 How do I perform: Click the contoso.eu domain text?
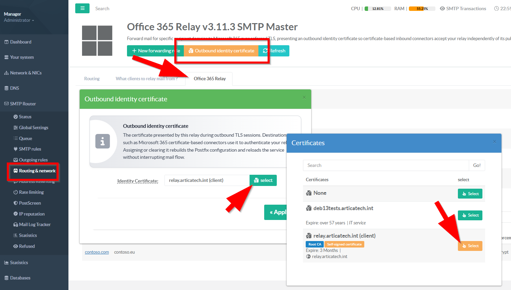tap(124, 252)
